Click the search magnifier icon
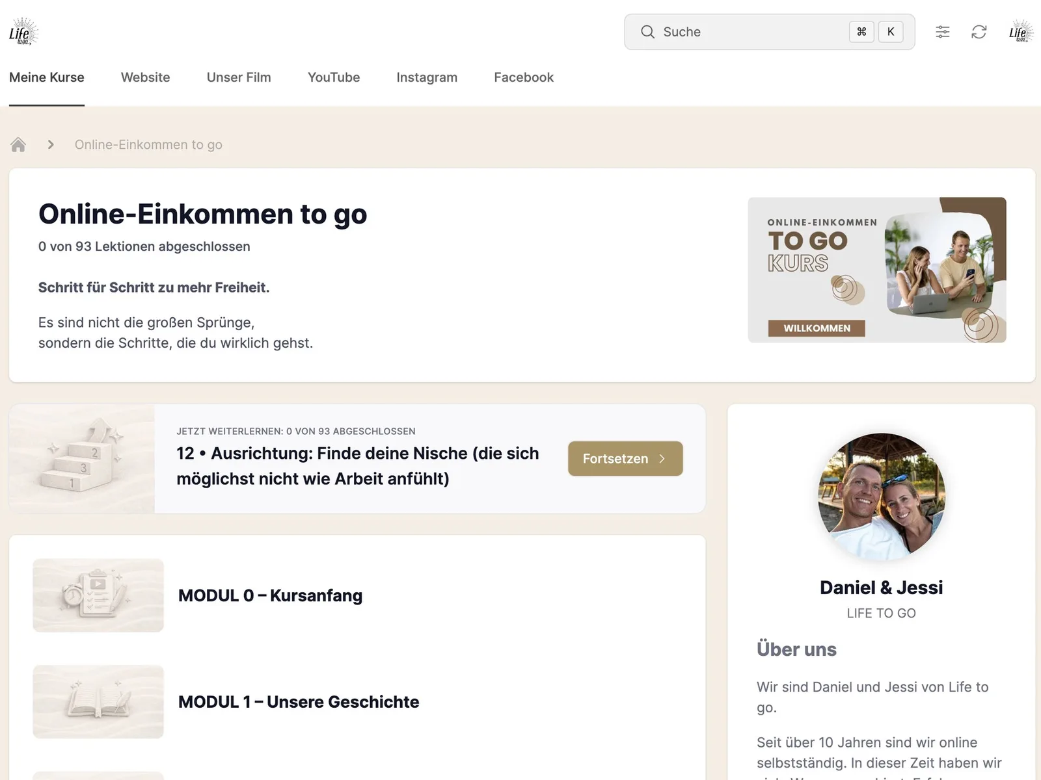The width and height of the screenshot is (1041, 780). (x=647, y=32)
